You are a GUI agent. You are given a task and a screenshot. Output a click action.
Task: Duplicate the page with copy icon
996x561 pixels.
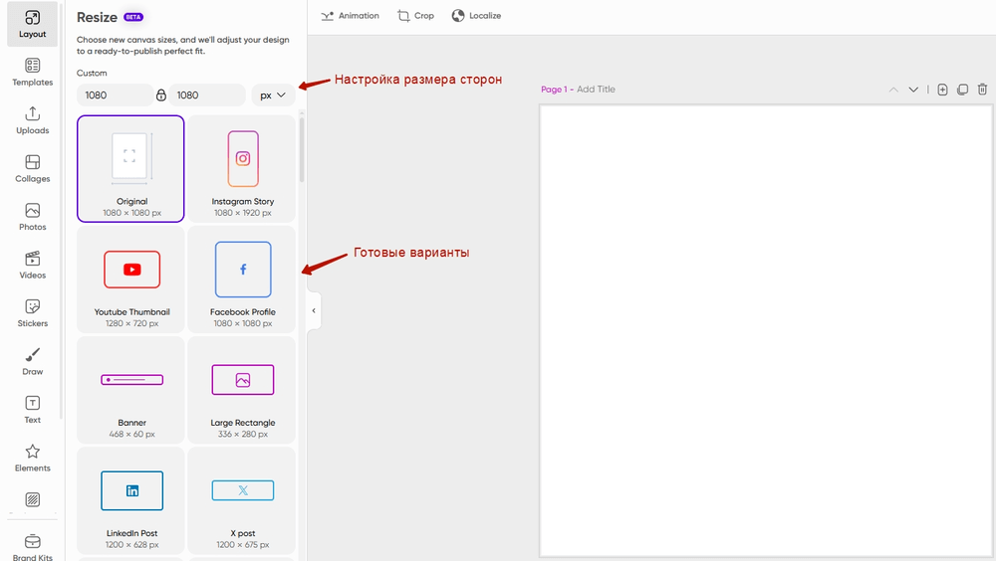962,90
